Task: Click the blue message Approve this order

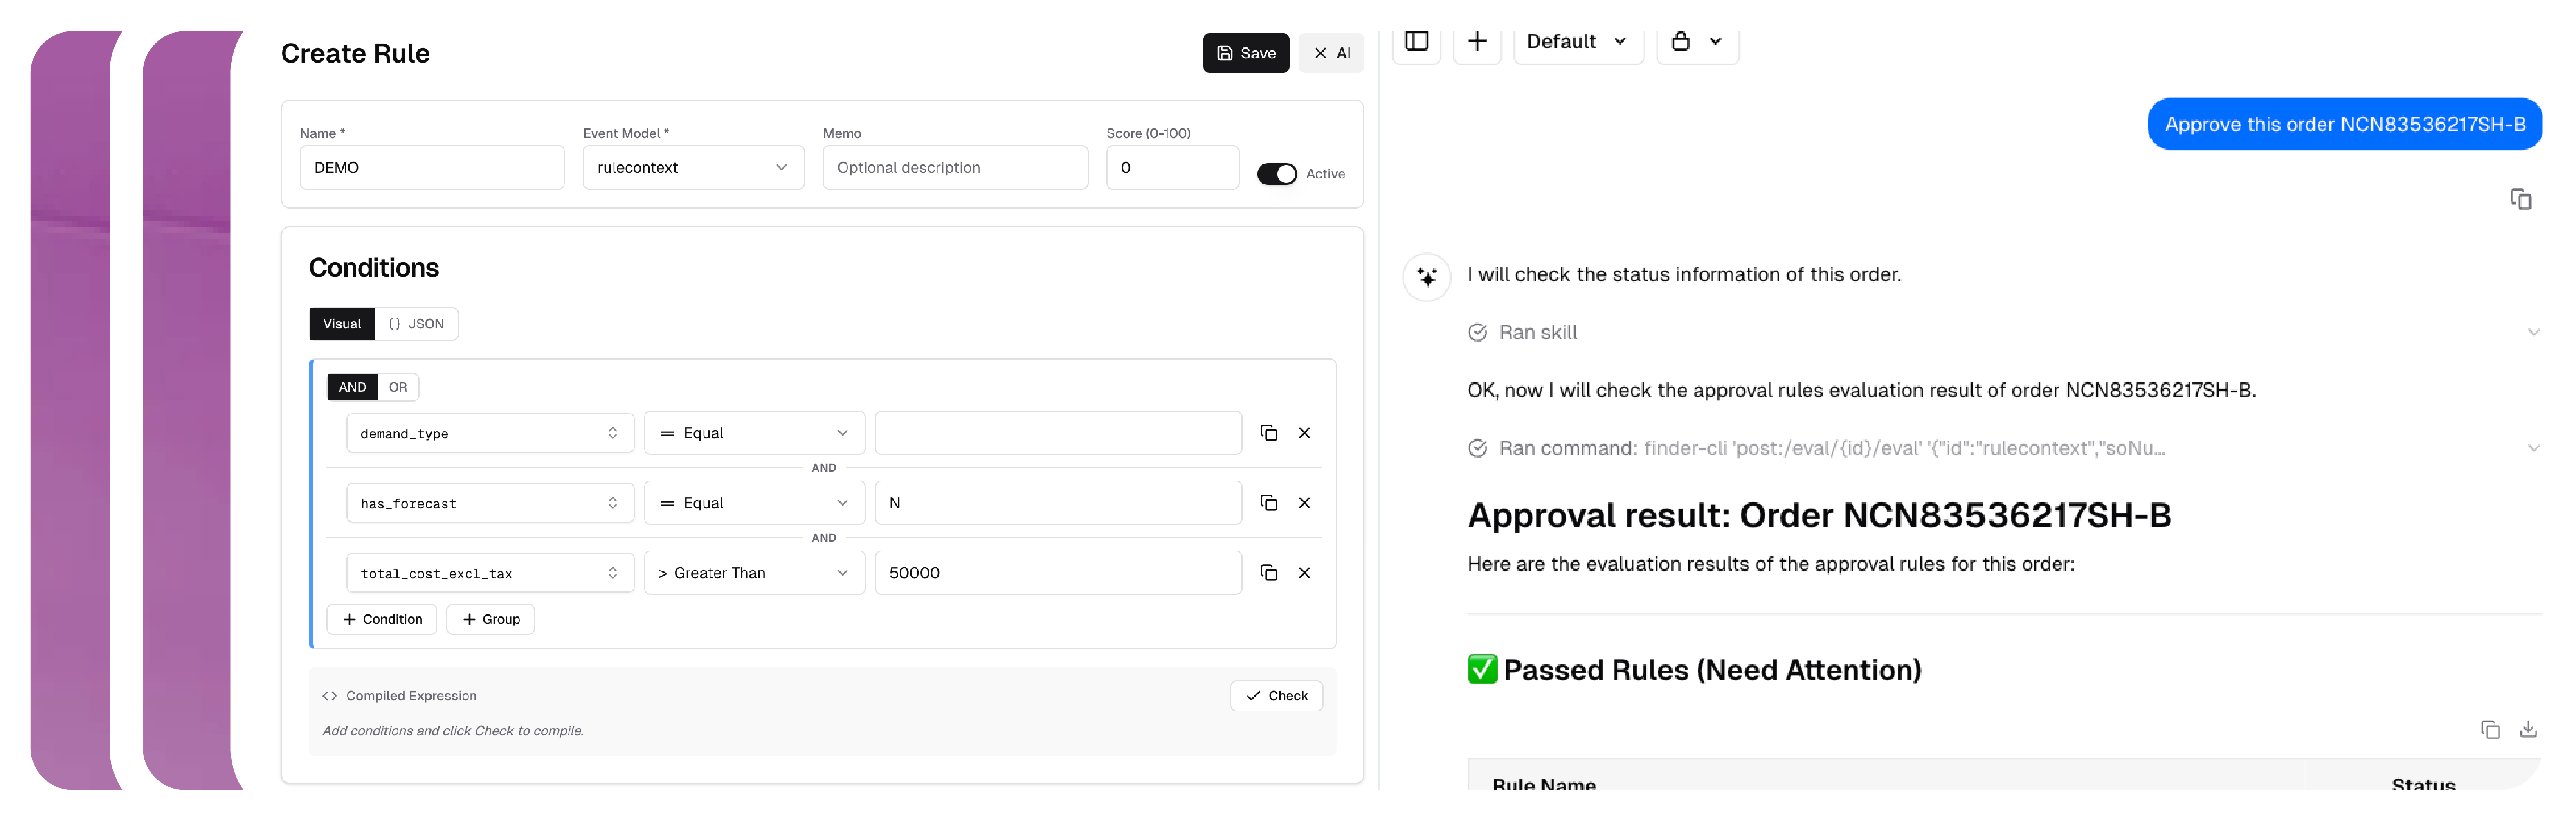Action: coord(2344,124)
